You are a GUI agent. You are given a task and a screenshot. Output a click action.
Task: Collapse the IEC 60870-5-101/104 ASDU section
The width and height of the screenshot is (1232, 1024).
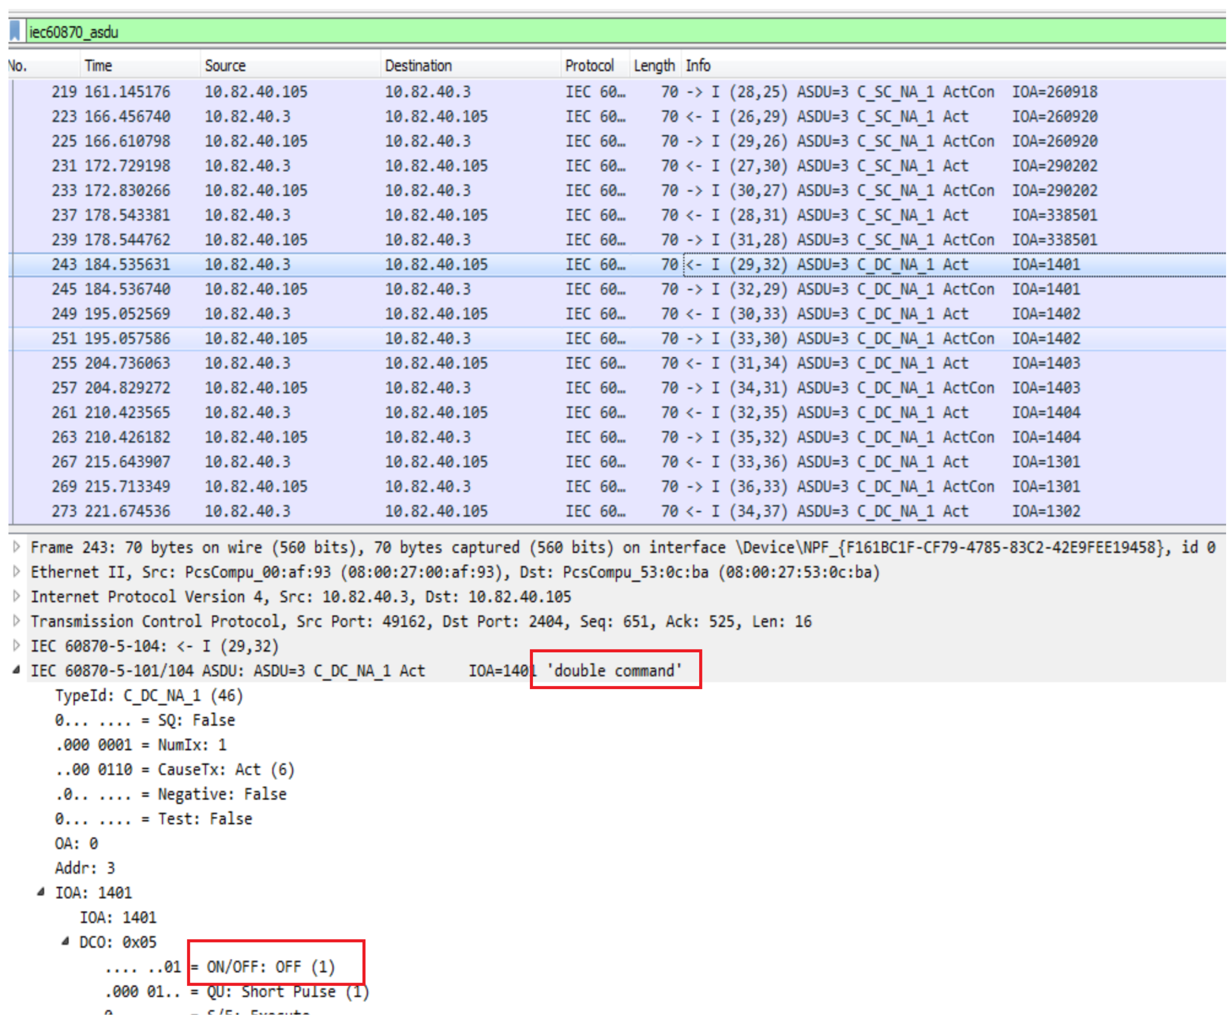(16, 671)
